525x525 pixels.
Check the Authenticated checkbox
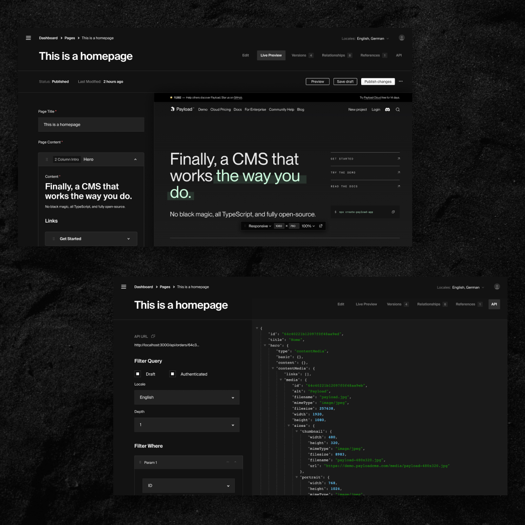tap(173, 374)
